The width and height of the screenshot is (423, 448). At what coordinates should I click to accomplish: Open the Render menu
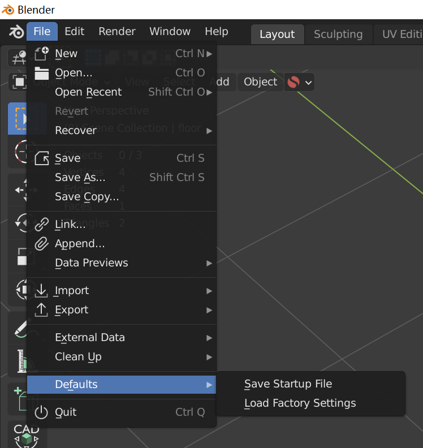tap(117, 32)
